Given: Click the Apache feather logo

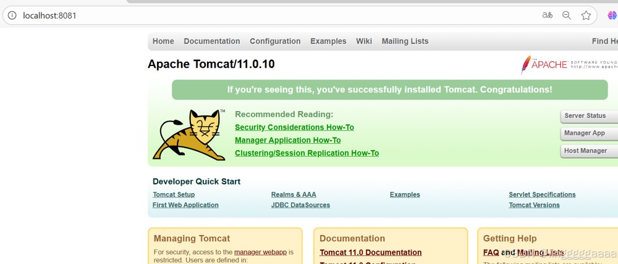Looking at the screenshot, I should pyautogui.click(x=526, y=65).
